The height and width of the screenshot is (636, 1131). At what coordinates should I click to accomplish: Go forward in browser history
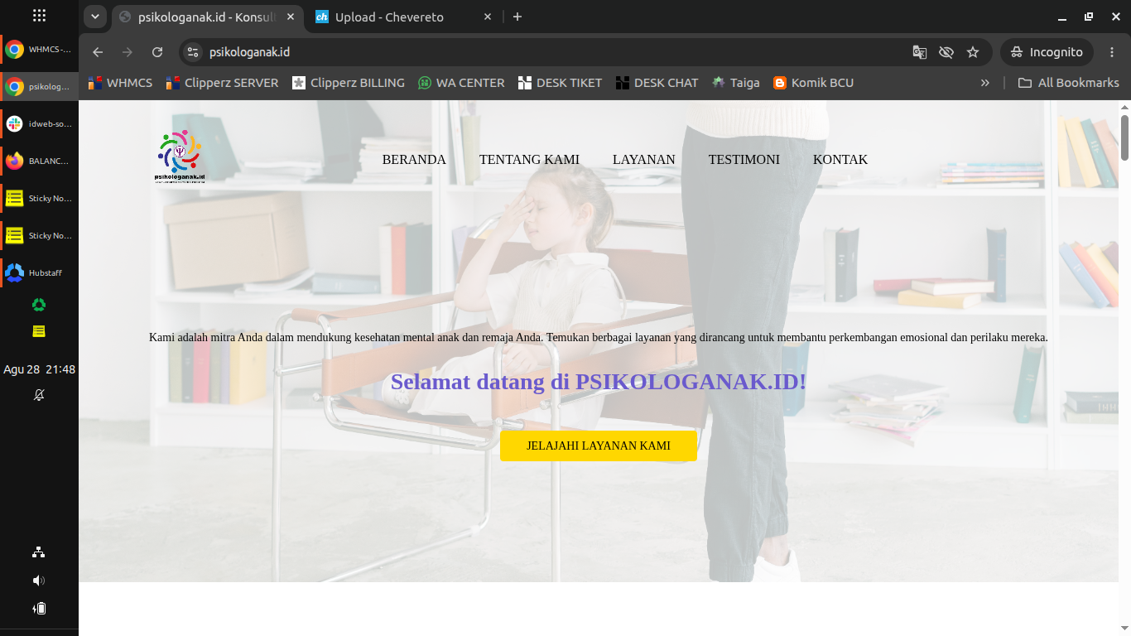tap(128, 52)
